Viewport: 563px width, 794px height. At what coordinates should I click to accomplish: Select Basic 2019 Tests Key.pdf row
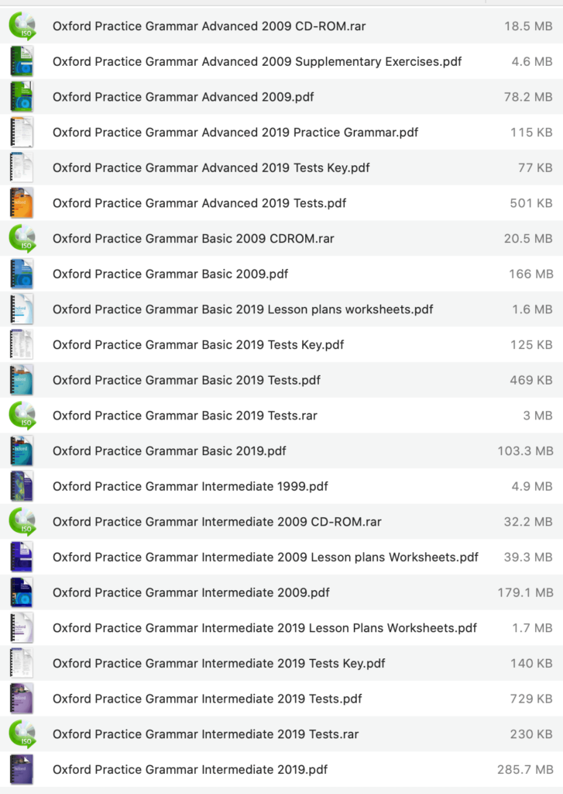tap(281, 345)
